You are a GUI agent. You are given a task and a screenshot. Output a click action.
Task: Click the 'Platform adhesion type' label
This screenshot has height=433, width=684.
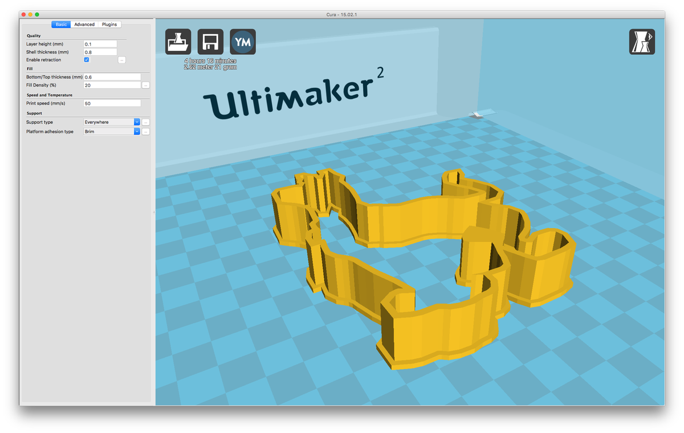coord(50,131)
